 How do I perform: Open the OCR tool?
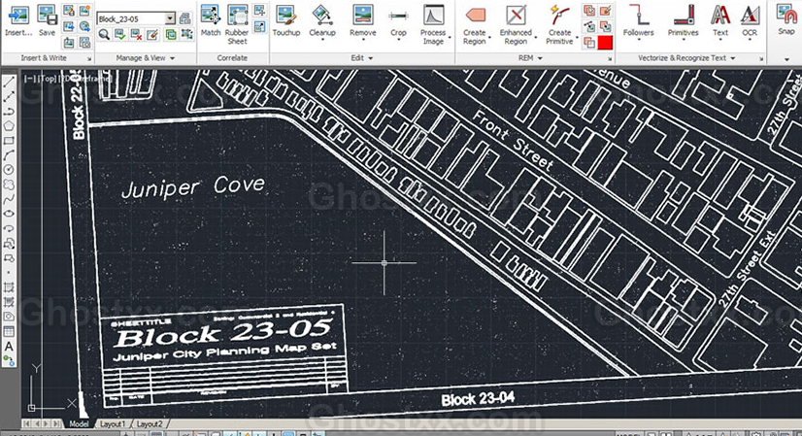pos(750,20)
